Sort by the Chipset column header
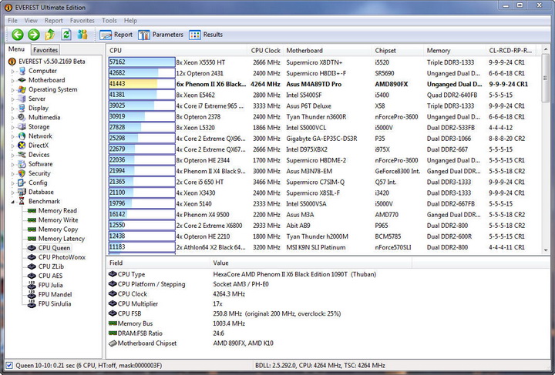555x375 pixels. 398,51
